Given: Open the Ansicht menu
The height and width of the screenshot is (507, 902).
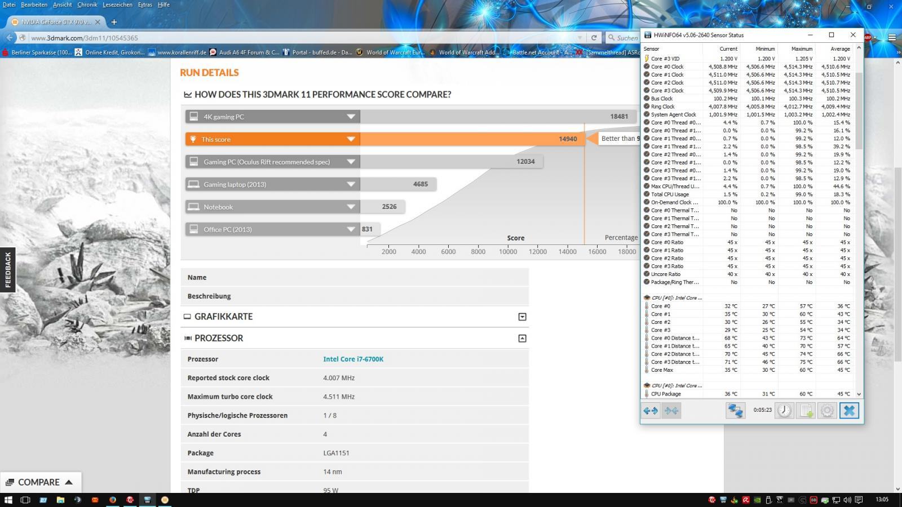Looking at the screenshot, I should (x=62, y=5).
